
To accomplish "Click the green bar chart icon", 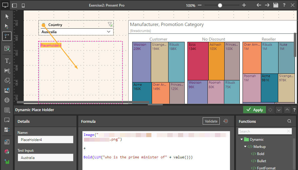I will coord(7,162).
